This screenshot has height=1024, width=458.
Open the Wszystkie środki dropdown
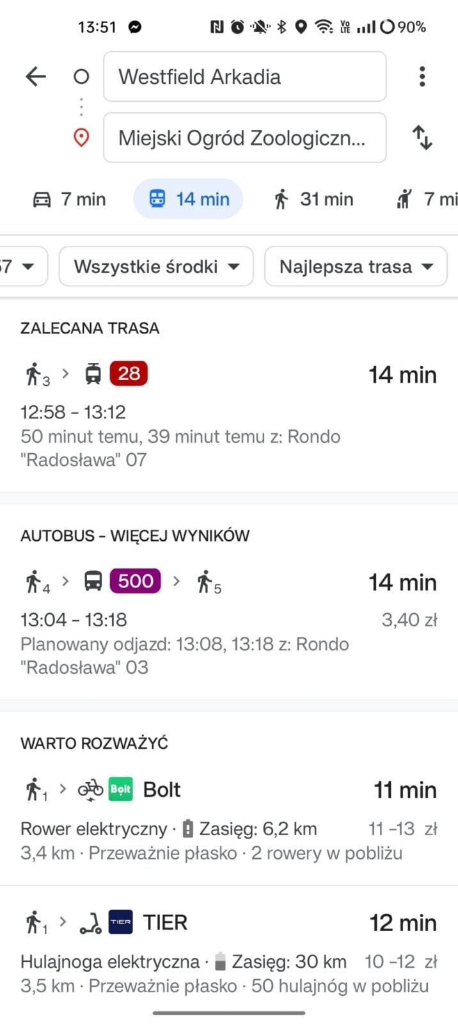155,266
